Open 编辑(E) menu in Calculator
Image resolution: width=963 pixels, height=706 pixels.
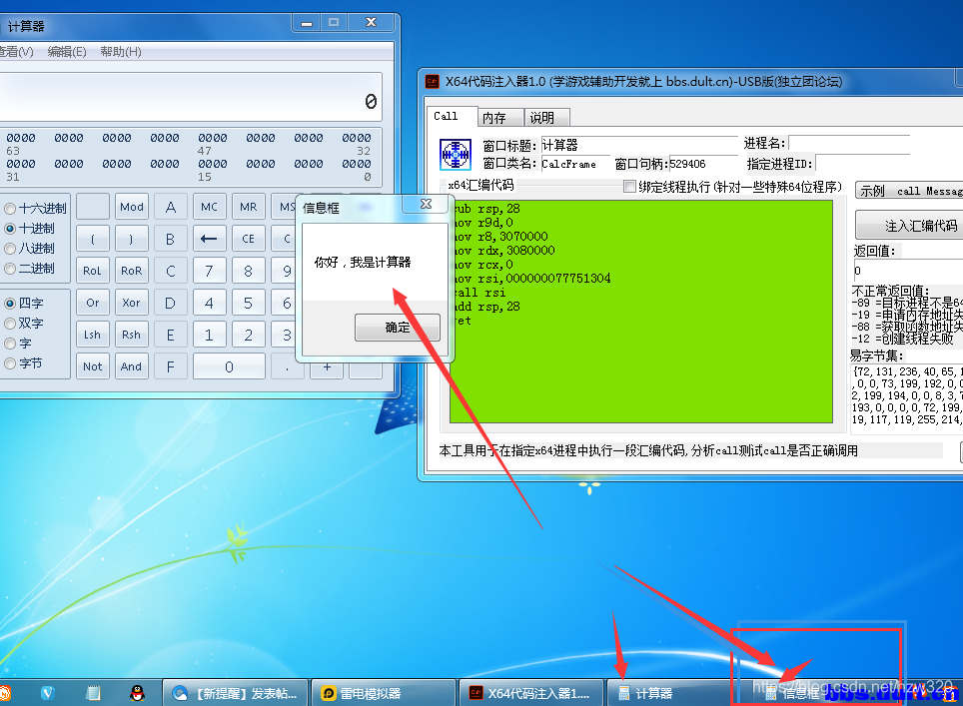tap(67, 52)
